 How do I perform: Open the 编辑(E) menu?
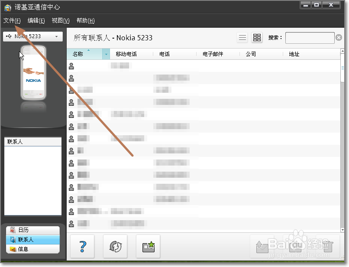click(x=36, y=20)
